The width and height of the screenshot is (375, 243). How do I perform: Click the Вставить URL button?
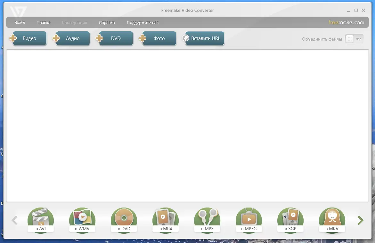[204, 38]
